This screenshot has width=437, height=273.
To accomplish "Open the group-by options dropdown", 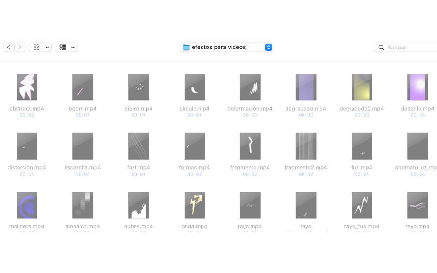I will tap(67, 48).
